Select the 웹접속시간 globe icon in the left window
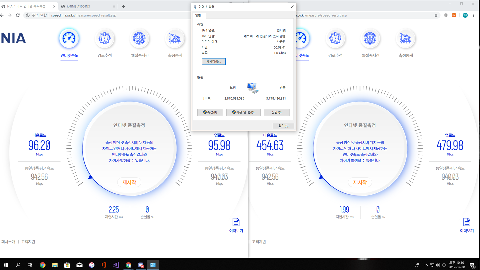This screenshot has width=480, height=270. [139, 38]
